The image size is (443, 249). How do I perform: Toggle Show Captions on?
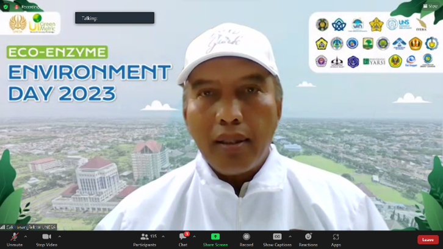click(277, 238)
